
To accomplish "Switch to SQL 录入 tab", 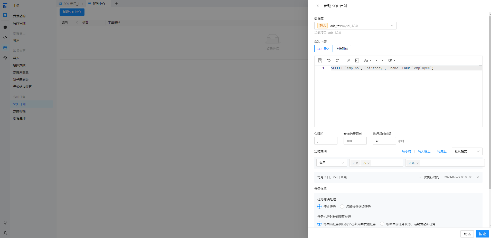I will pos(324,49).
